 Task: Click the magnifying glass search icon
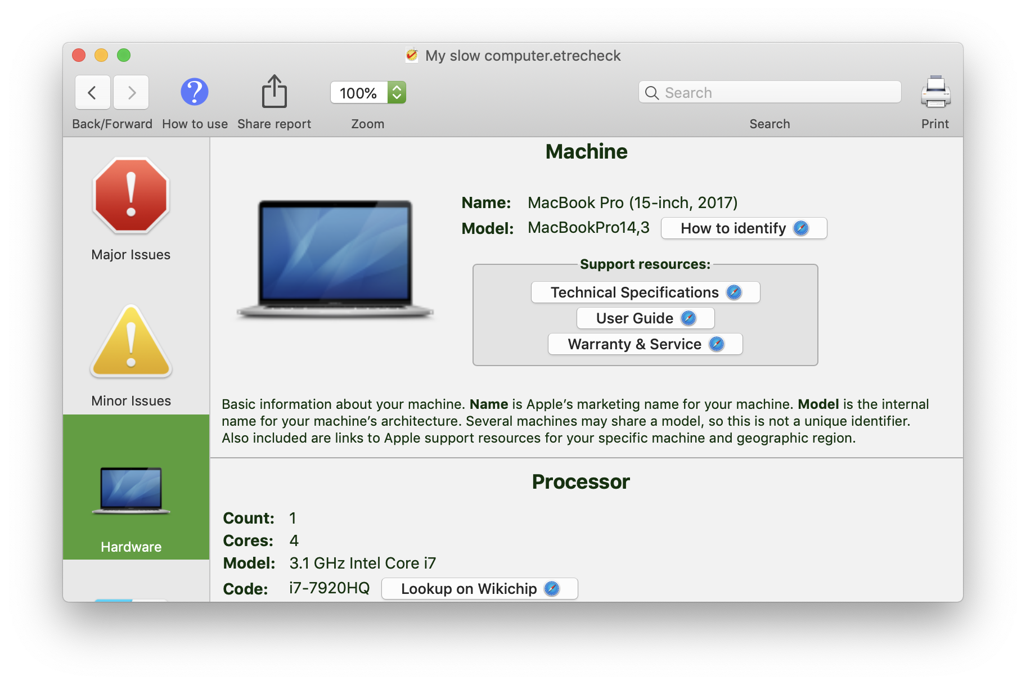point(652,93)
